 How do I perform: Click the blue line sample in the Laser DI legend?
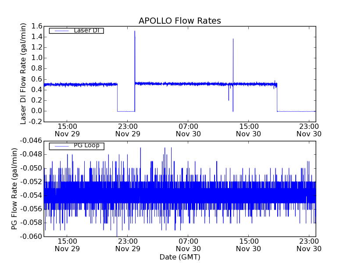61,31
